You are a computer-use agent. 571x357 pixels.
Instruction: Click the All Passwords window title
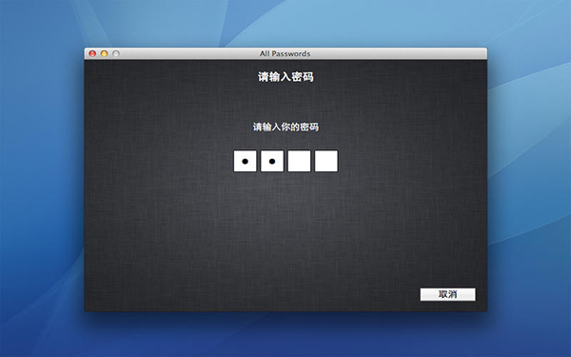[285, 53]
